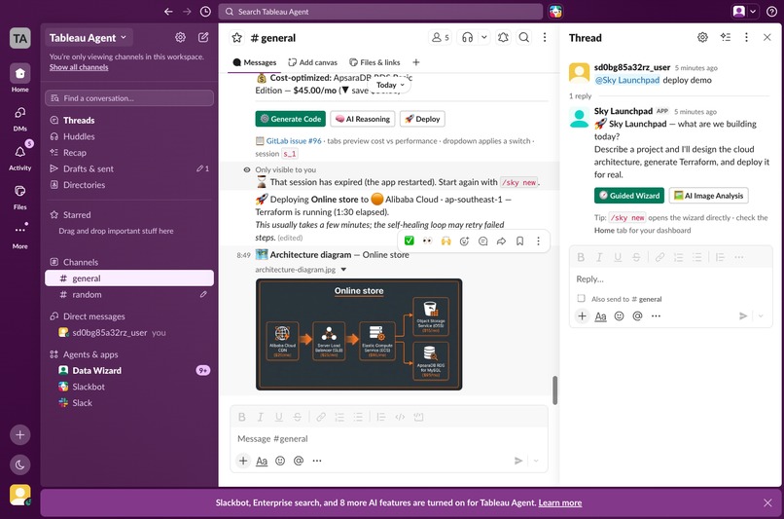Screen dimensions: 784x519
Task: Open the history clock icon
Action: 205,12
